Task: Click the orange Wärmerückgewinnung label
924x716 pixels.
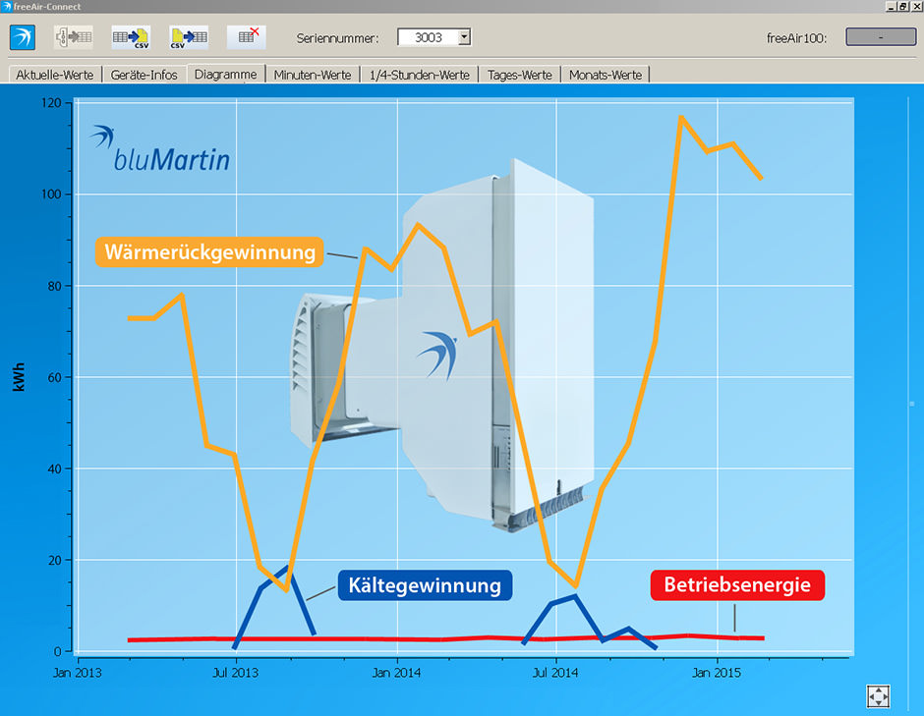Action: (209, 252)
